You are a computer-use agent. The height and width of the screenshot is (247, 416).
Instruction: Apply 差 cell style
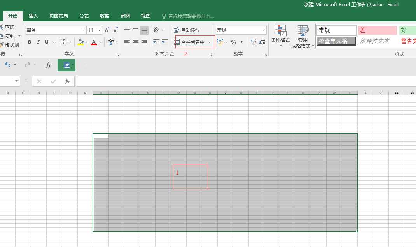(377, 30)
